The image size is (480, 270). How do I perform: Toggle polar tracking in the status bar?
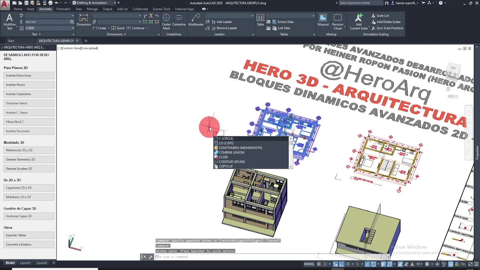coord(348,264)
